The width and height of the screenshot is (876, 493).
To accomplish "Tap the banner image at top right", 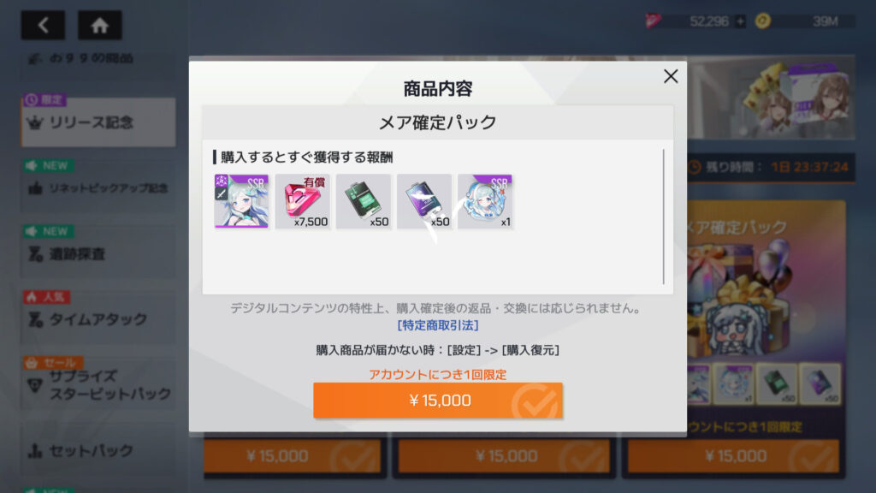I will point(771,98).
